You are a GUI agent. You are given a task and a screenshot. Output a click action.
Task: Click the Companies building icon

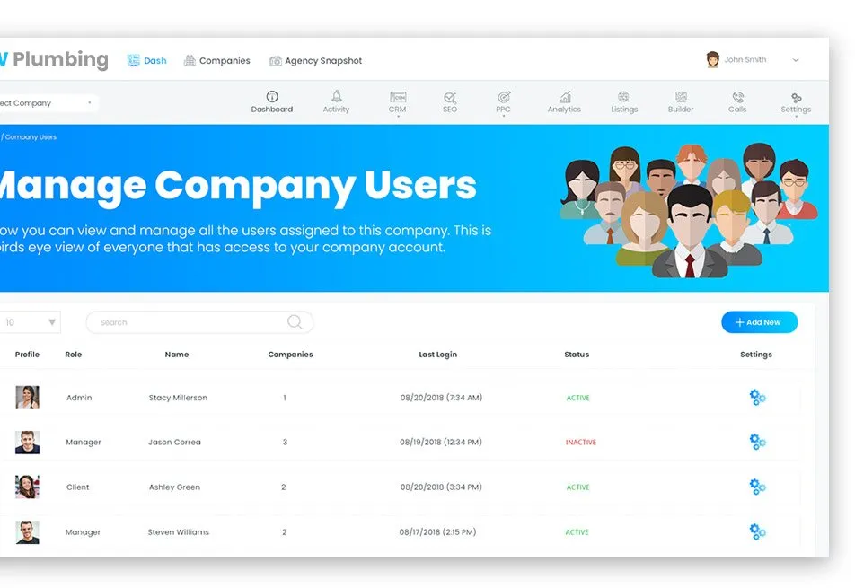(190, 60)
